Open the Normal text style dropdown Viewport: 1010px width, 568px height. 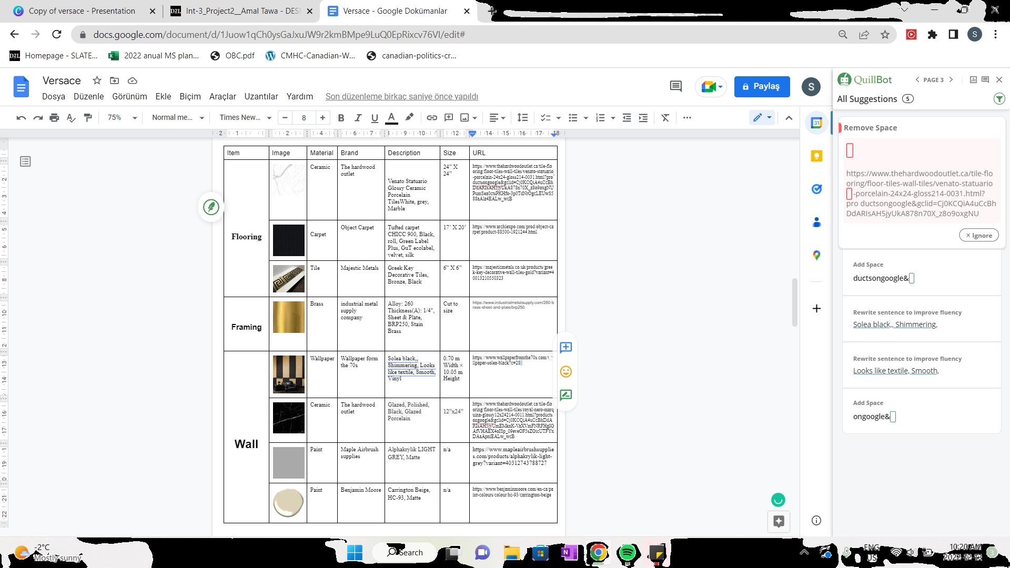tap(177, 118)
